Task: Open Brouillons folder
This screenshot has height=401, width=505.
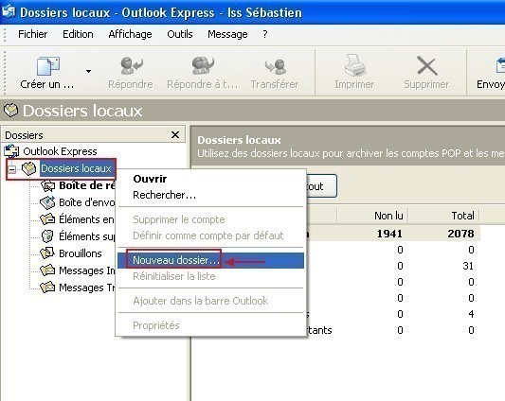Action: [x=81, y=253]
